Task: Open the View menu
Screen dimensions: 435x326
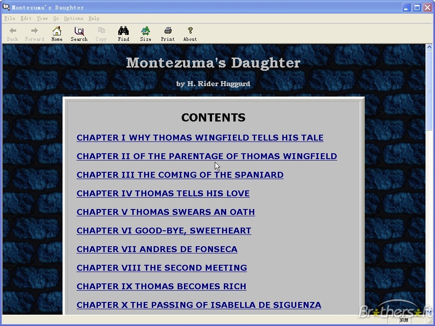Action: click(42, 18)
